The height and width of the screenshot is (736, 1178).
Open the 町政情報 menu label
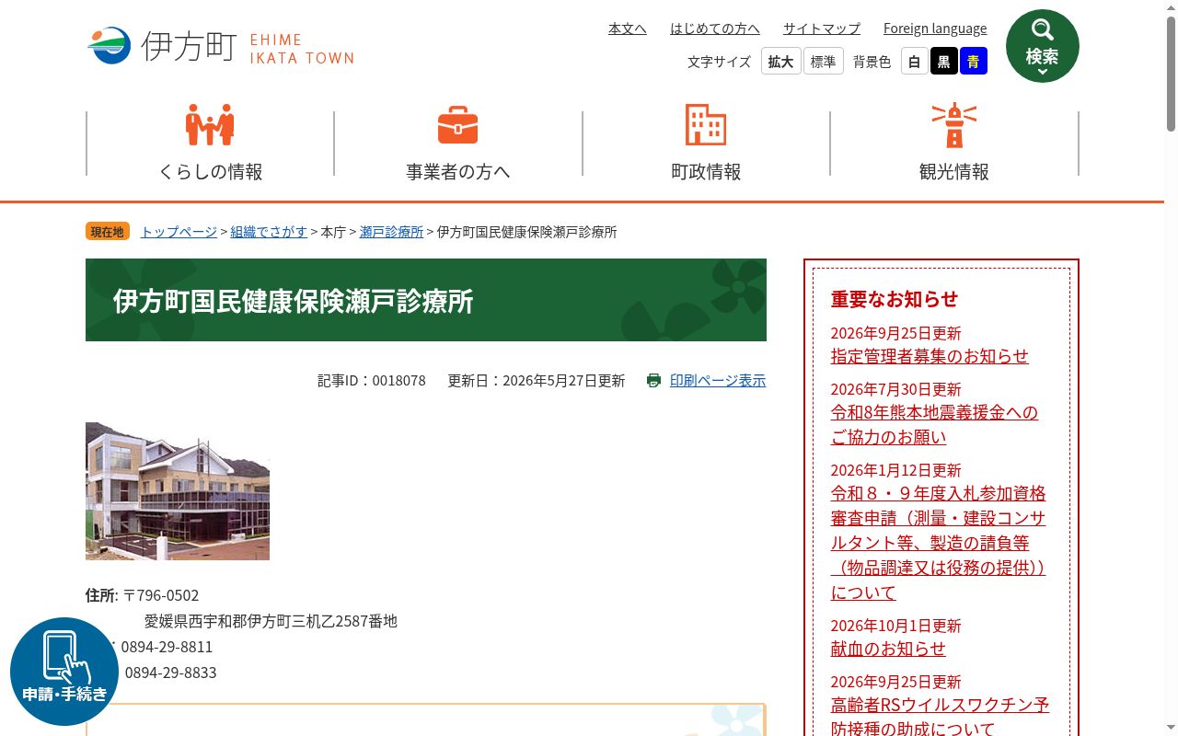tap(706, 171)
